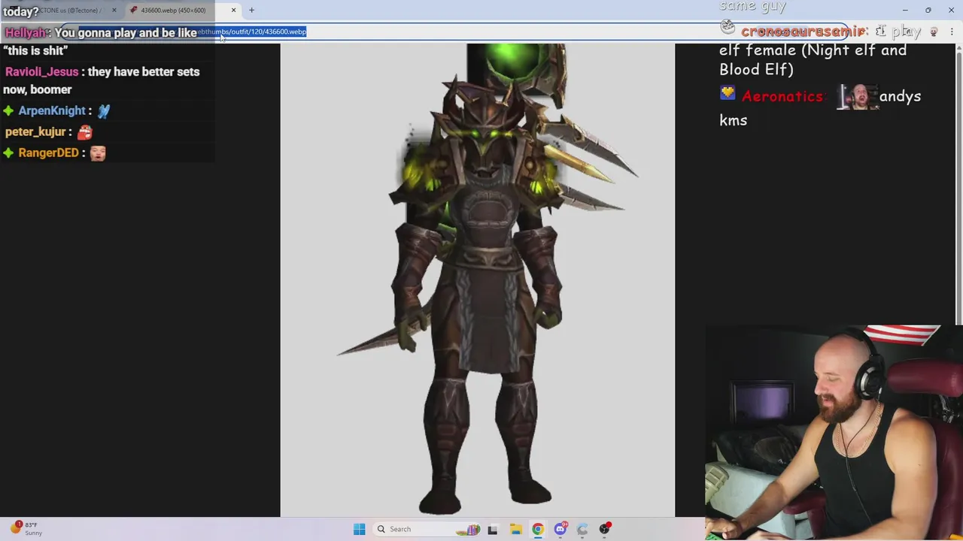The height and width of the screenshot is (541, 963).
Task: Open the Windows Start menu
Action: coord(359,529)
